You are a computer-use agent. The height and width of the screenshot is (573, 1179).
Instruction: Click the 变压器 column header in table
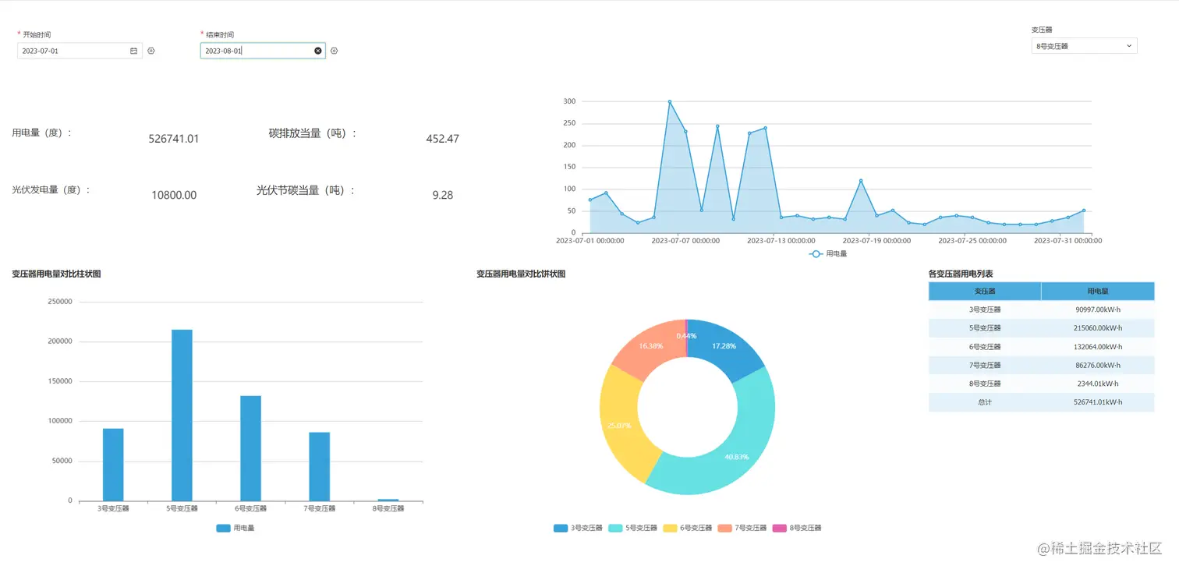click(x=985, y=292)
